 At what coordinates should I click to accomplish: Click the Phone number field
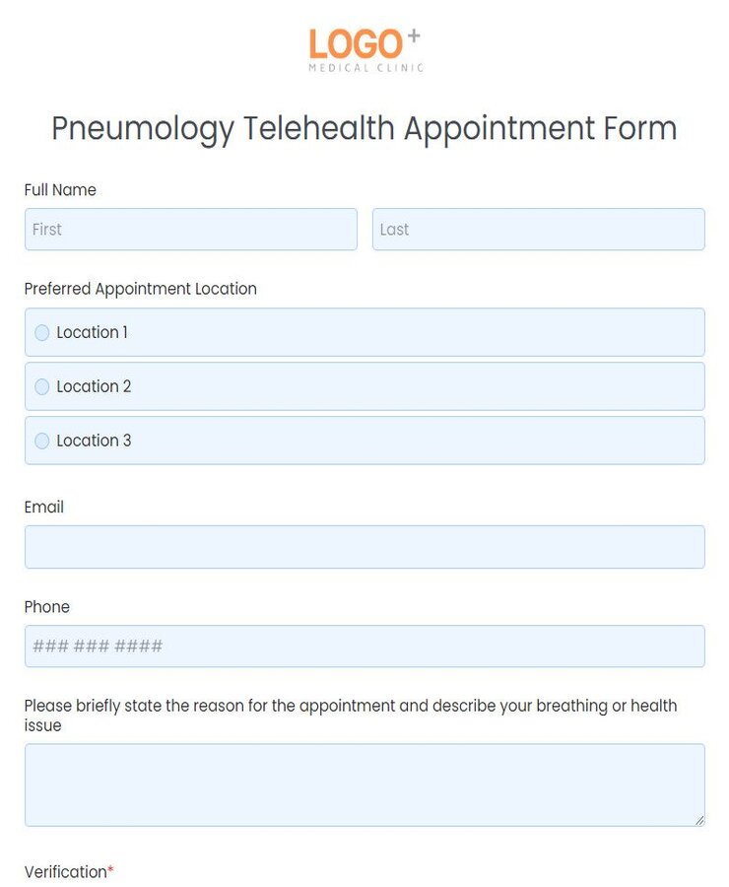[x=364, y=647]
